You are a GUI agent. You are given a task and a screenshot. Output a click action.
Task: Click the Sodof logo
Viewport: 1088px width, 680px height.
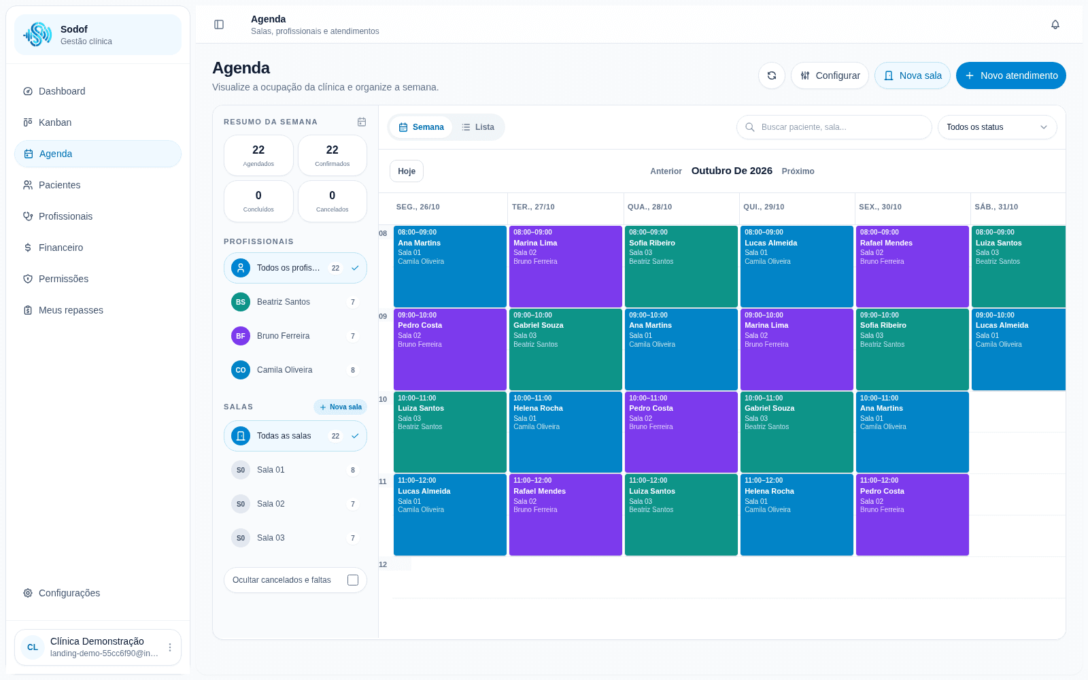click(37, 35)
